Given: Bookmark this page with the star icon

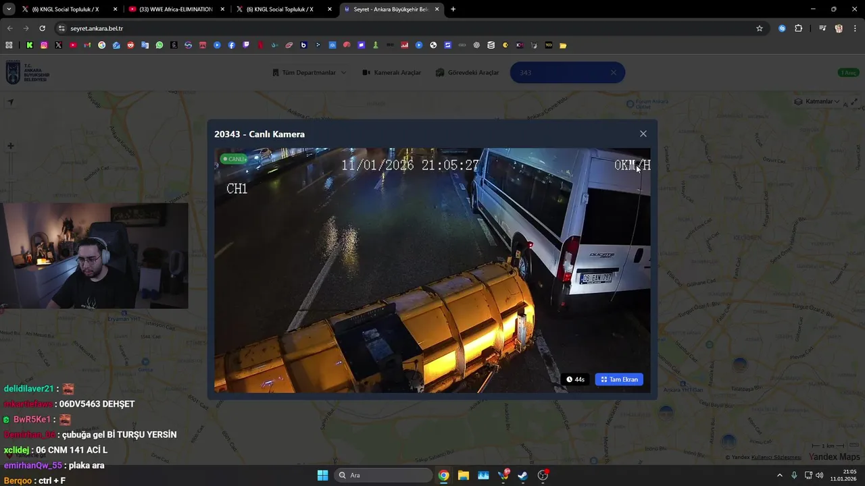Looking at the screenshot, I should tap(760, 28).
